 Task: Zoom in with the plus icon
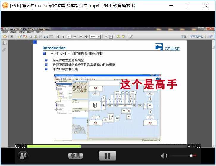pyautogui.click(x=86, y=37)
